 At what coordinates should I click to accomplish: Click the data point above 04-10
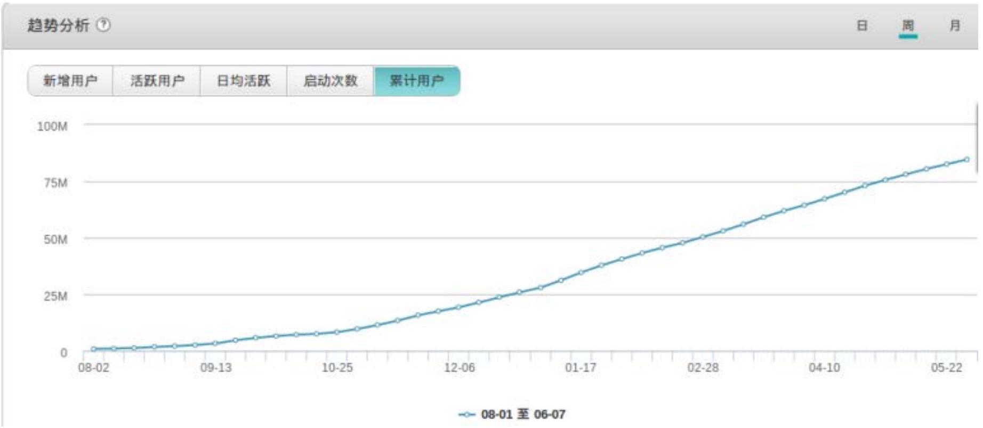(x=824, y=199)
